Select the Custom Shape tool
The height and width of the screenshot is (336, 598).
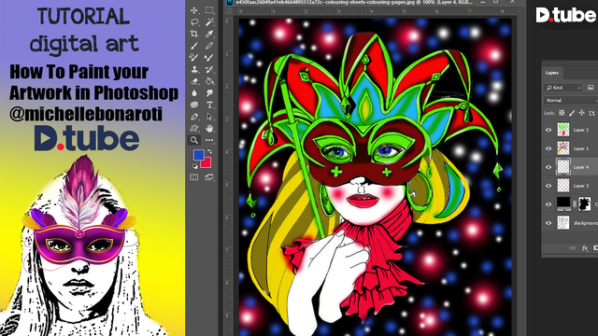click(194, 129)
